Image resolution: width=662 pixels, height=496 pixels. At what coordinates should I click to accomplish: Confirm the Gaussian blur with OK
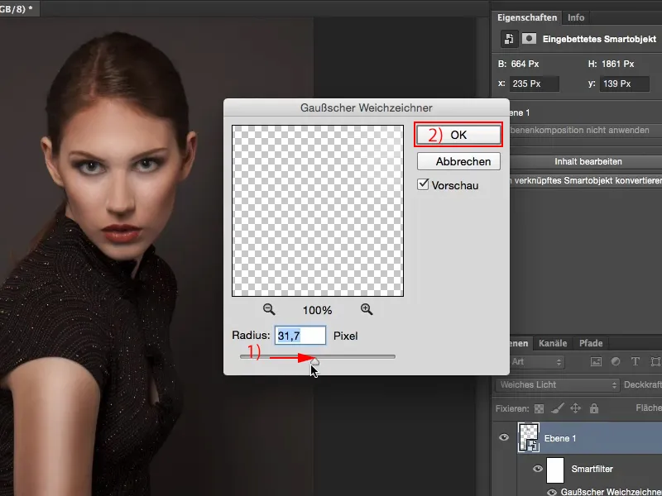coord(458,136)
